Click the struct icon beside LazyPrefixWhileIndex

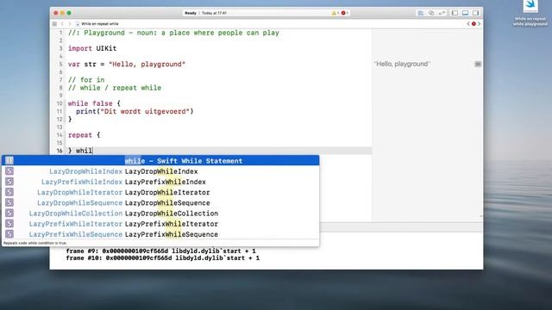click(9, 182)
